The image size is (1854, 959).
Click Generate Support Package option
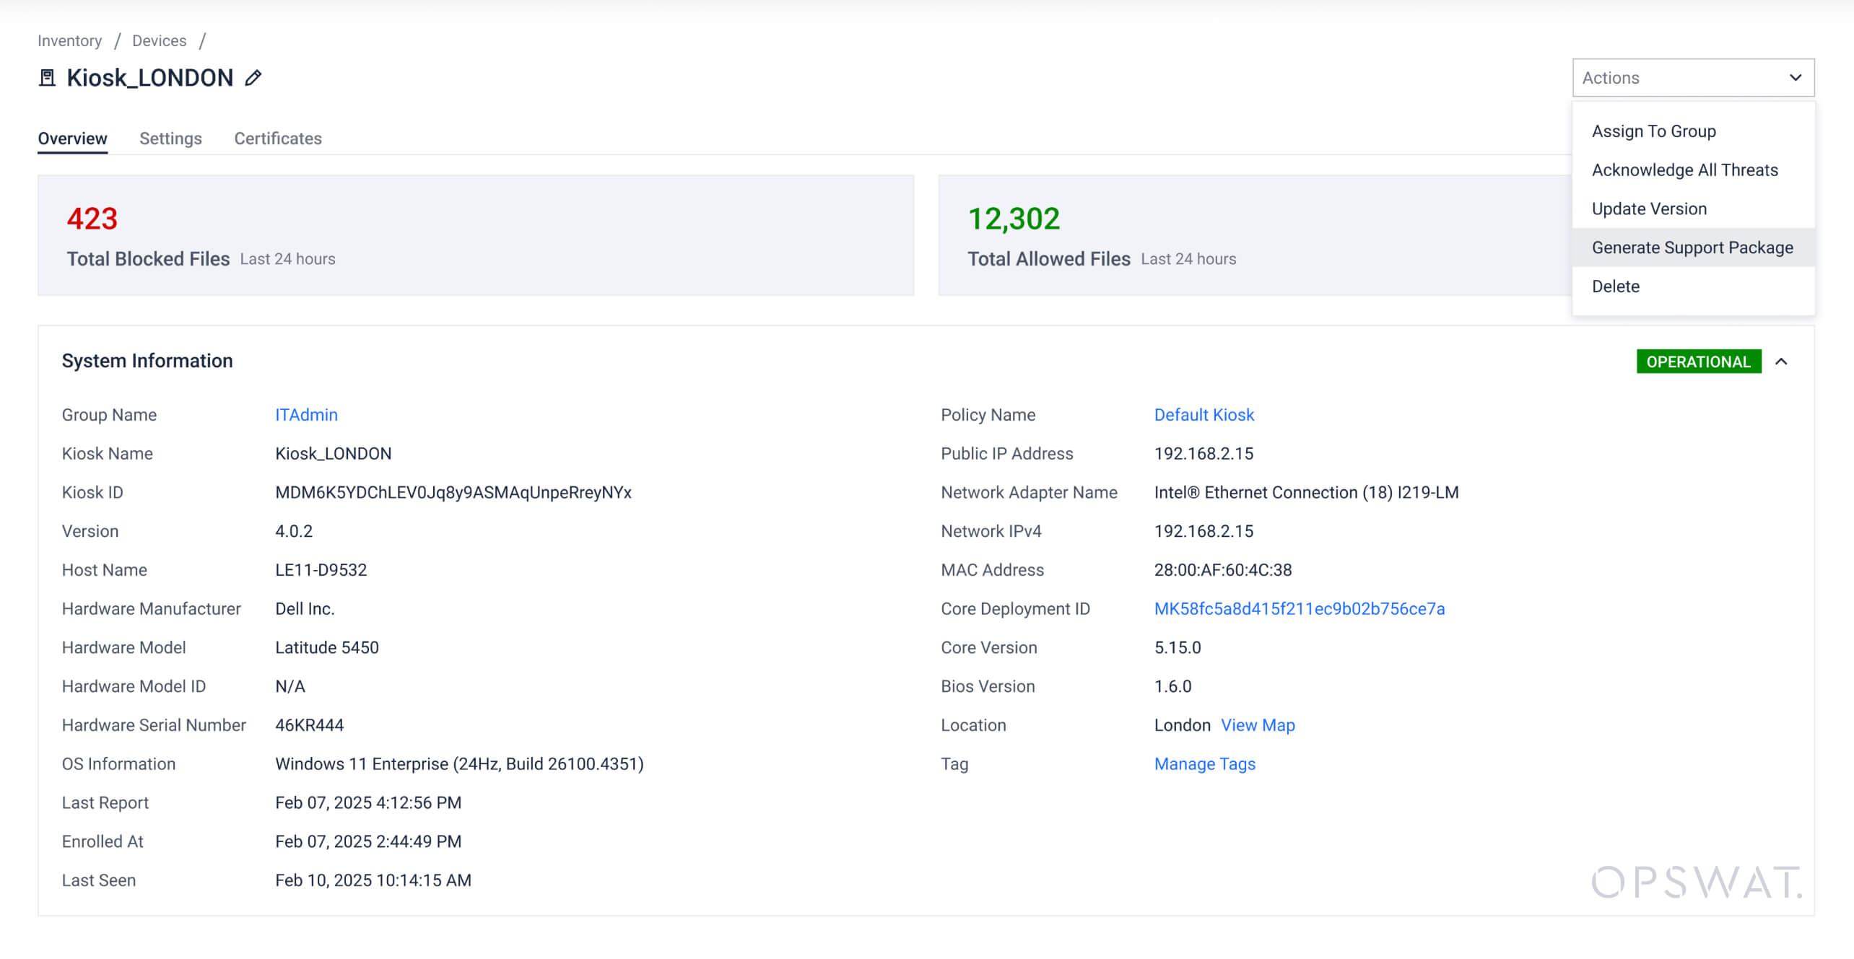pyautogui.click(x=1692, y=248)
